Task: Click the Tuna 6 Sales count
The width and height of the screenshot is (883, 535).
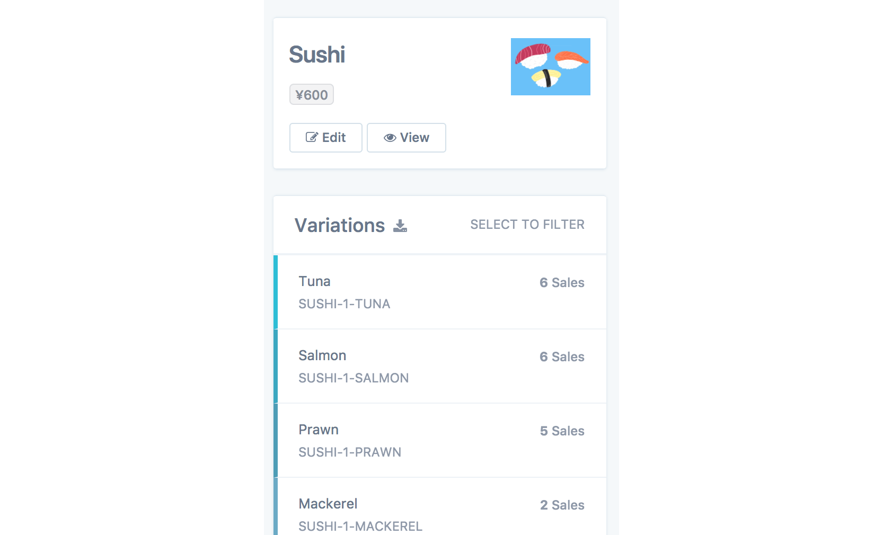Action: tap(562, 283)
